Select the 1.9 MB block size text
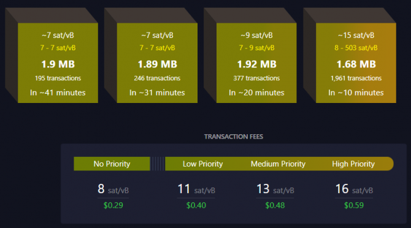The width and height of the screenshot is (411, 228). coord(58,64)
